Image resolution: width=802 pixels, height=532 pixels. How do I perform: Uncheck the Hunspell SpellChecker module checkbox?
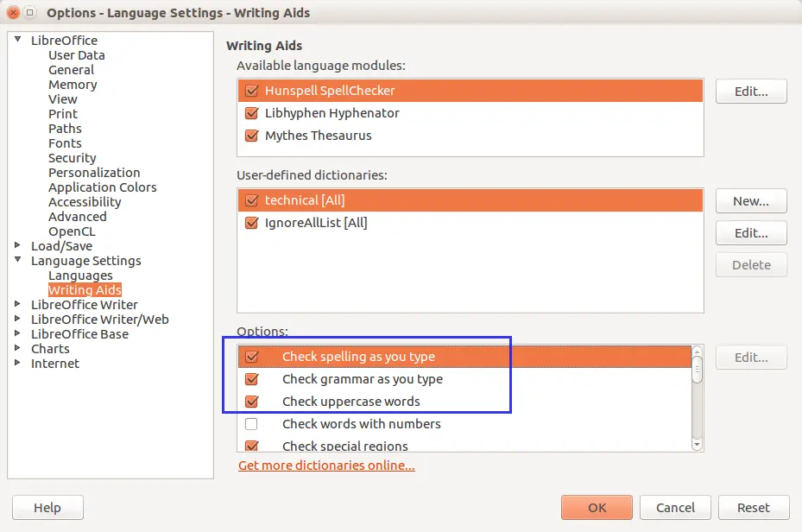click(x=252, y=91)
